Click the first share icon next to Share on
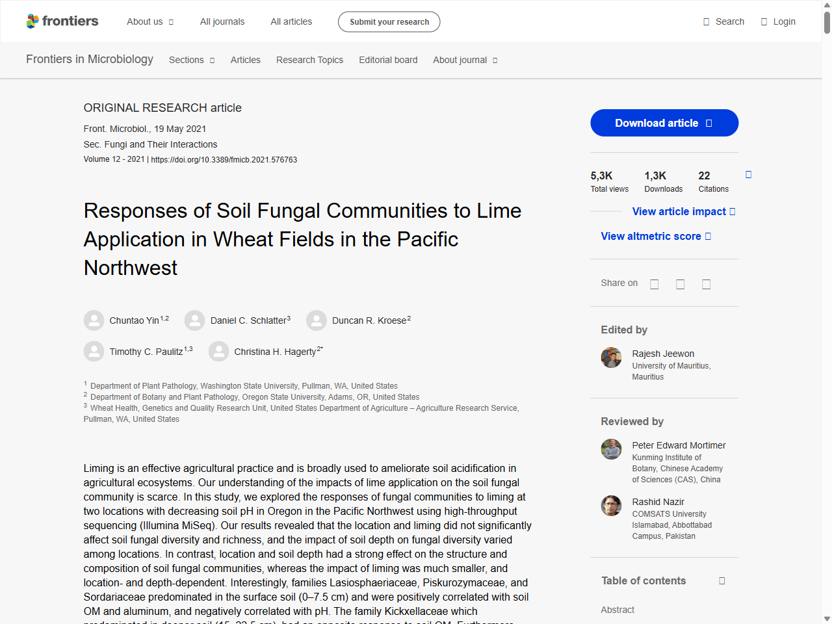Image resolution: width=832 pixels, height=624 pixels. (654, 284)
